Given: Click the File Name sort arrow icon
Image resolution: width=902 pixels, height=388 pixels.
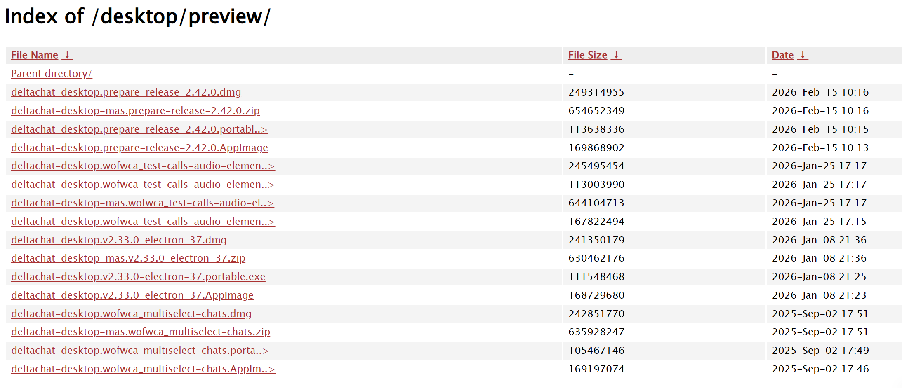Looking at the screenshot, I should 68,55.
